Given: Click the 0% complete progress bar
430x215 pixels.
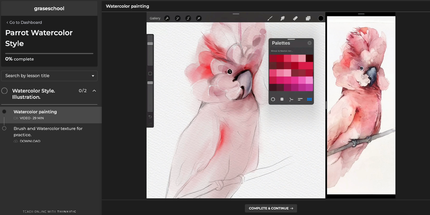Looking at the screenshot, I should 49,53.
